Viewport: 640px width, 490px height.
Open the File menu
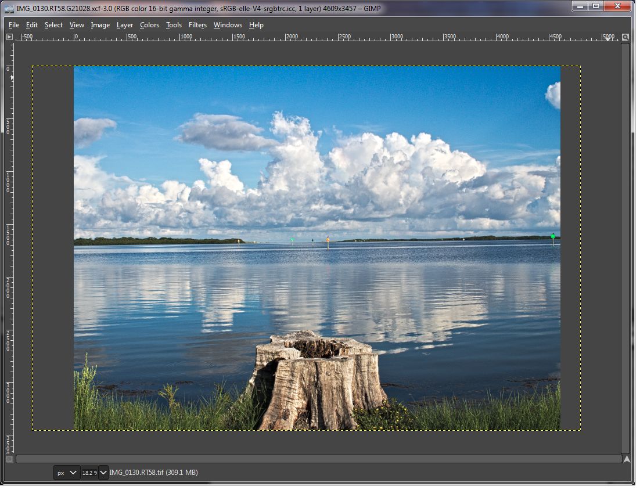(x=14, y=25)
